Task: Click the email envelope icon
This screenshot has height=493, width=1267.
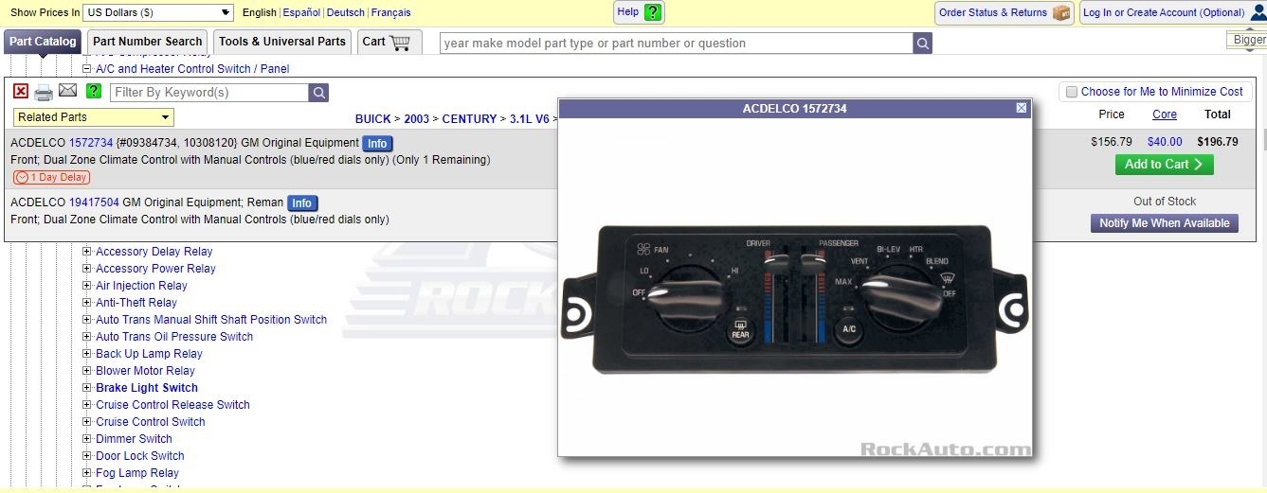Action: (67, 91)
